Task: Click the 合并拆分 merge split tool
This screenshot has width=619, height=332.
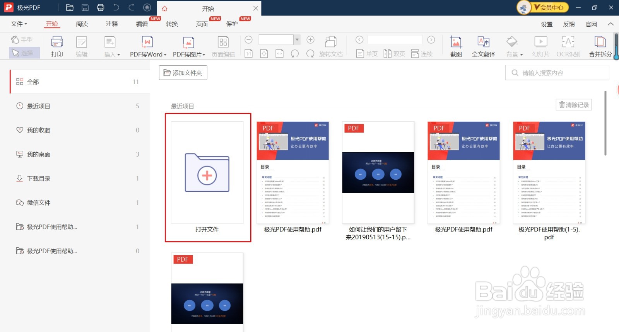Action: tap(600, 46)
